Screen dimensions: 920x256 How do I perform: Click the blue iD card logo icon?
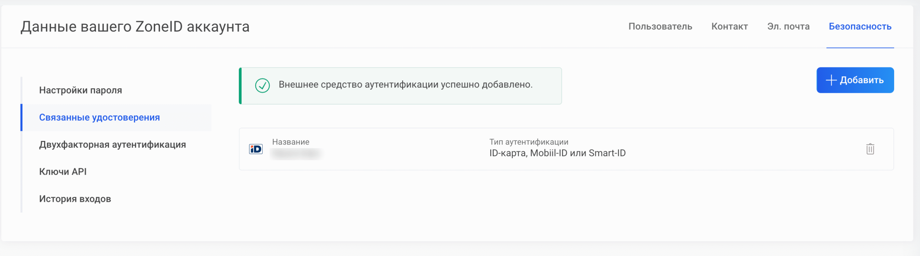coord(256,149)
